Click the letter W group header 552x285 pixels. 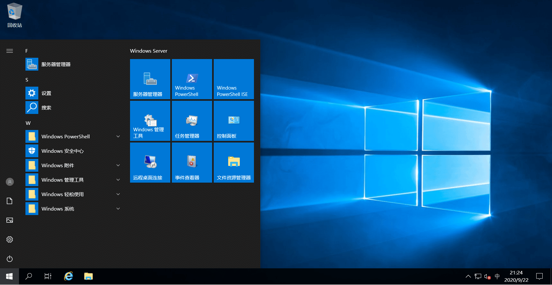tap(28, 123)
